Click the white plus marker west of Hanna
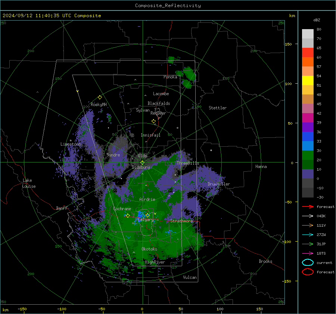 (x=211, y=150)
